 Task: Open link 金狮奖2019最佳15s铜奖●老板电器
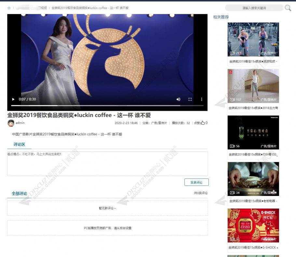(x=253, y=201)
